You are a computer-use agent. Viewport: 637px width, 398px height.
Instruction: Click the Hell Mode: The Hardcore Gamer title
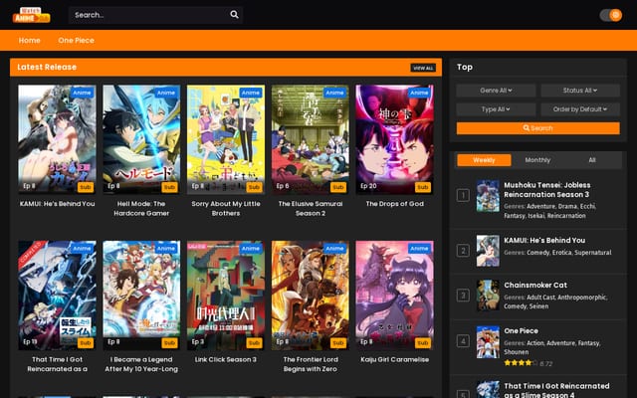pyautogui.click(x=141, y=208)
